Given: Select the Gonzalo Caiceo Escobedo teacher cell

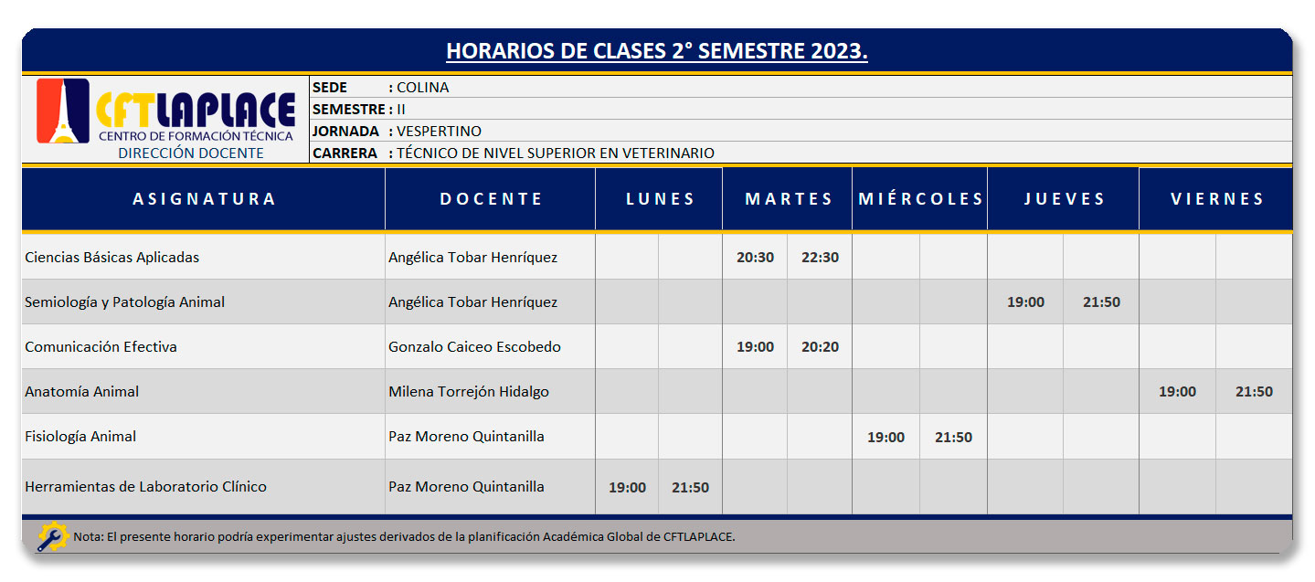Looking at the screenshot, I should 491,347.
